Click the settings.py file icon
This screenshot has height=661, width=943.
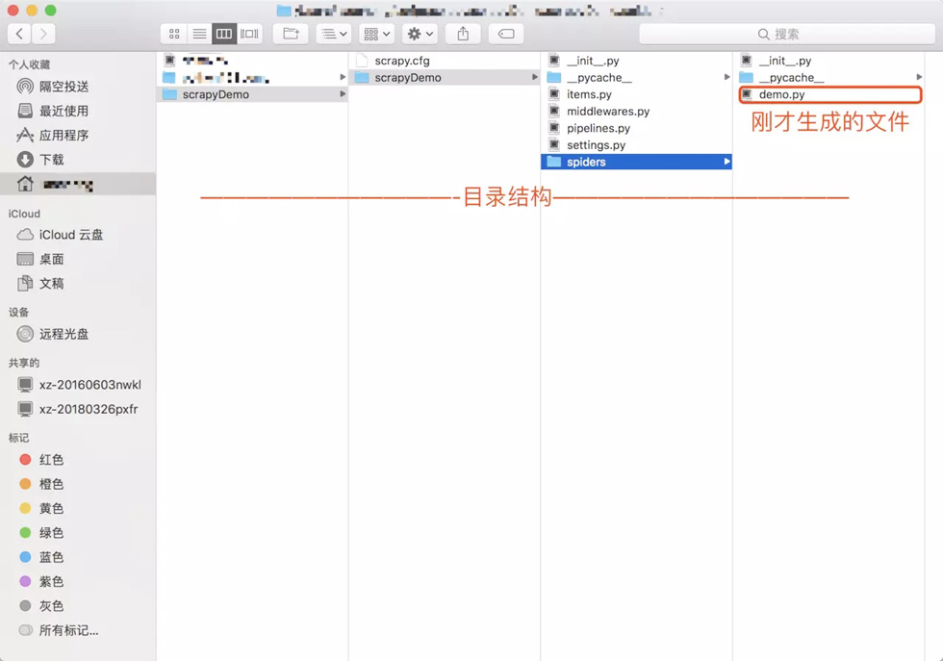pos(554,145)
